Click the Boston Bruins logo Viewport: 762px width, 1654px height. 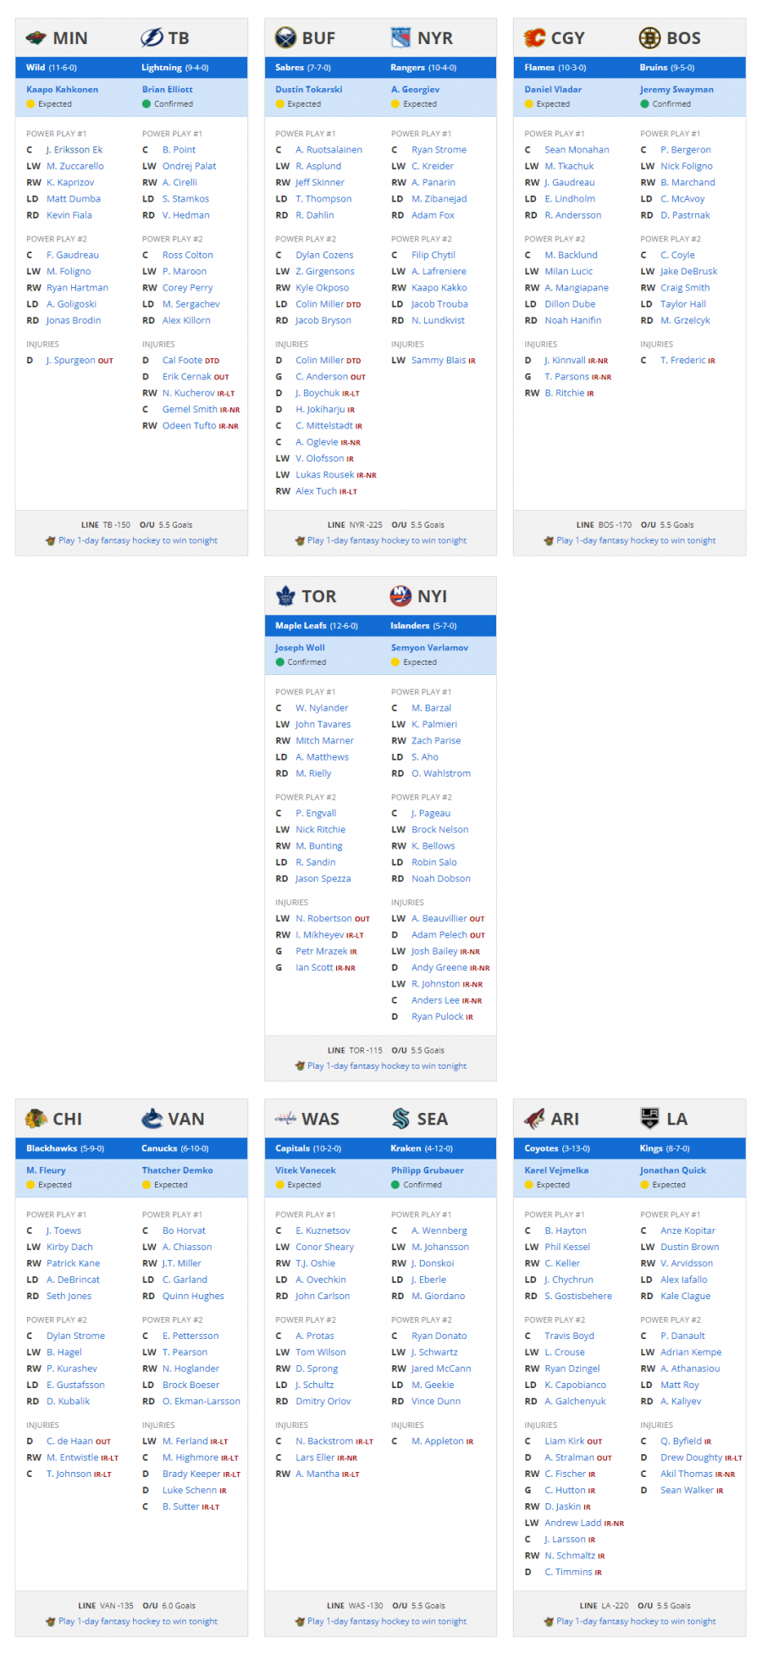(x=649, y=37)
